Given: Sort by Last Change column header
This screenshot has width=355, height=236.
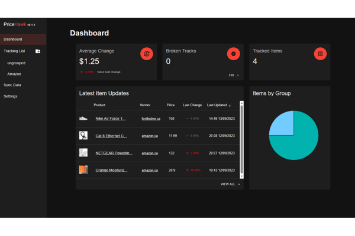Looking at the screenshot, I should (192, 105).
